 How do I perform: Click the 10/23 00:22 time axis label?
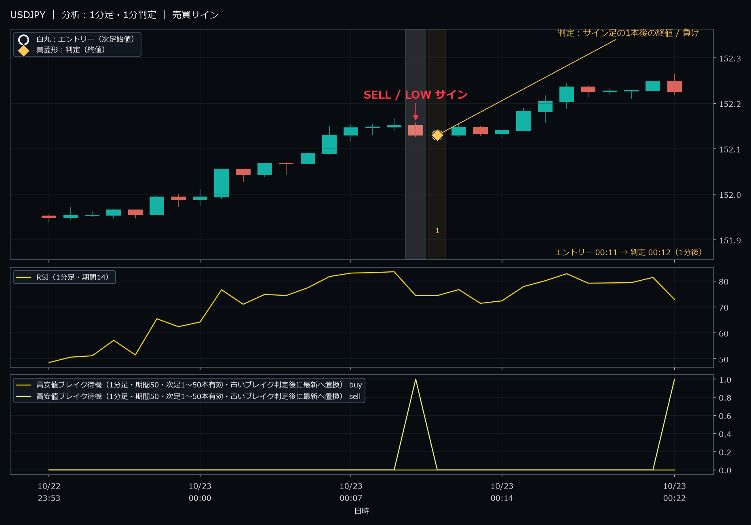click(x=674, y=492)
